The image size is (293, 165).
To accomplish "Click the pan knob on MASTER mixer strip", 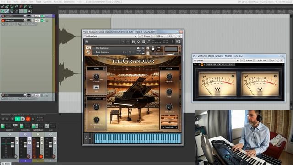I will [9, 134].
